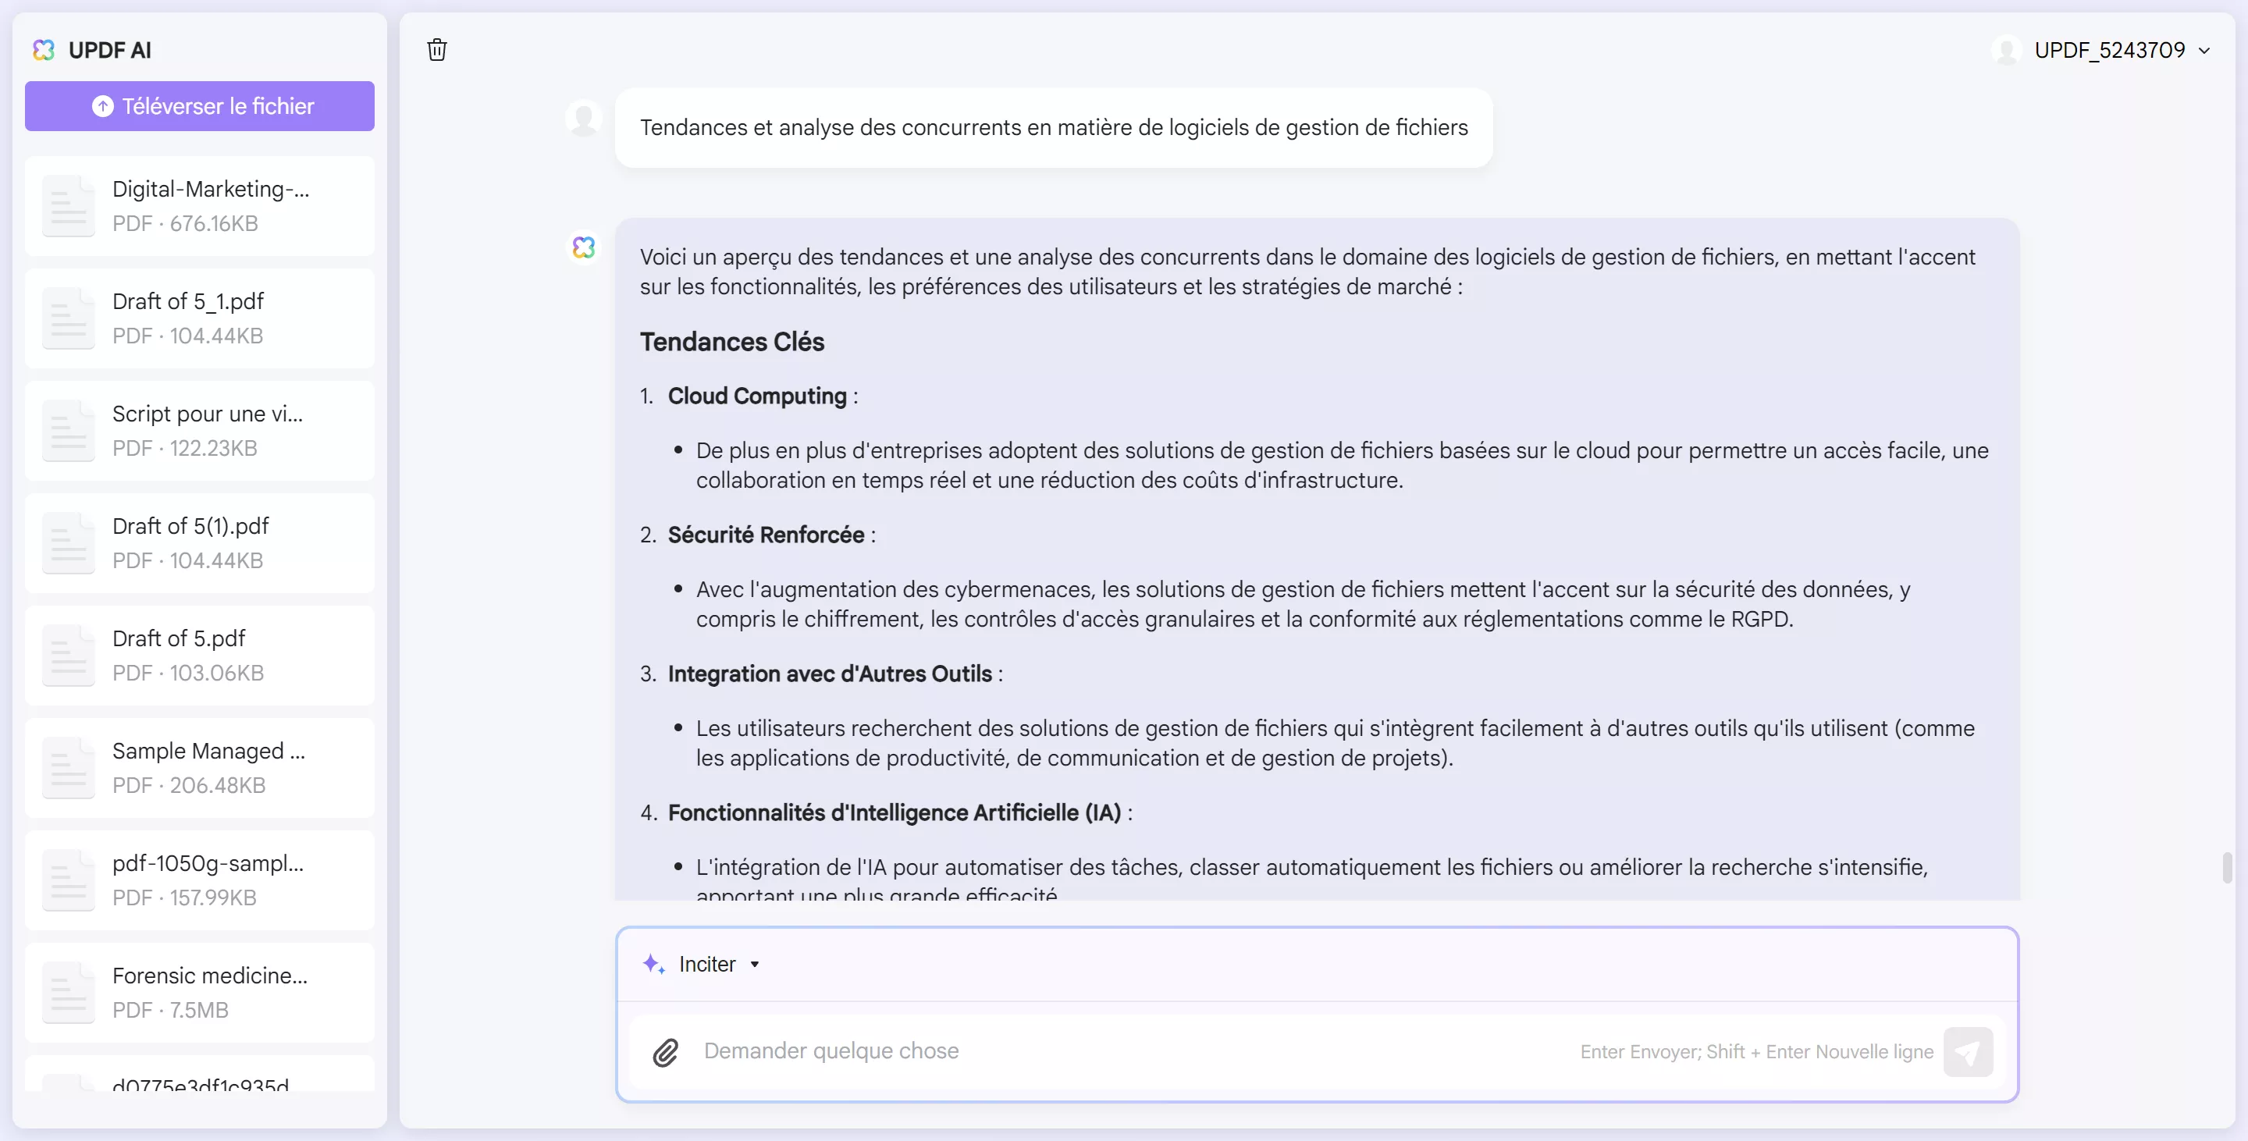
Task: Click the chat scrollbar thumb
Action: (2227, 867)
